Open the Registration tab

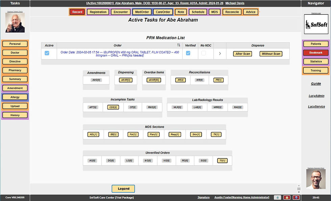[98, 12]
